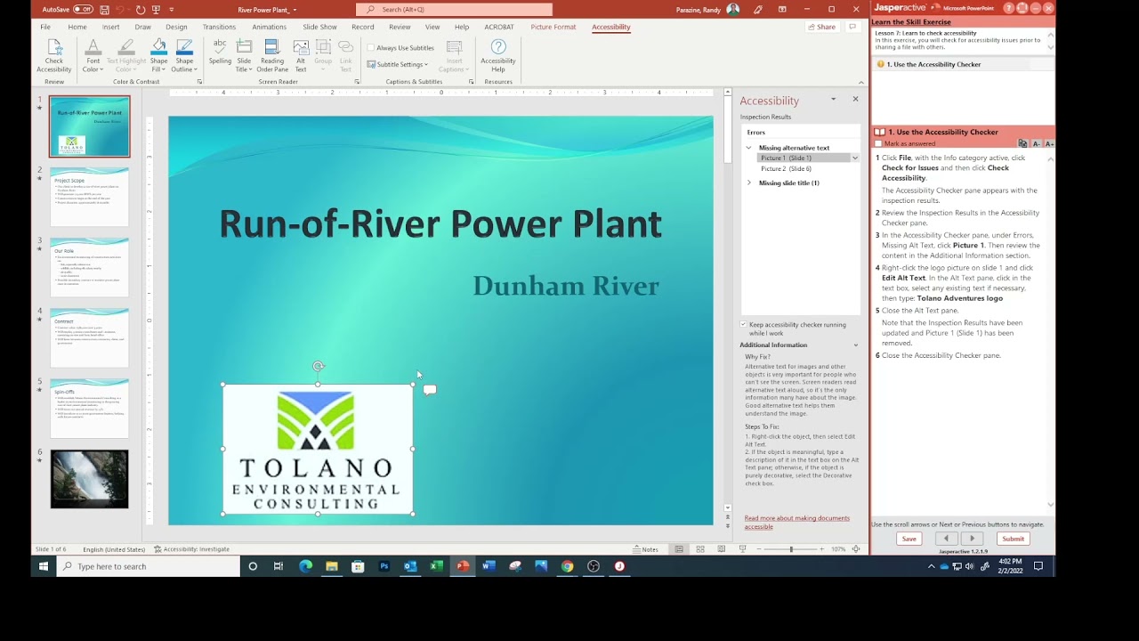
Task: Click Save in Jasperactive panel
Action: click(909, 539)
